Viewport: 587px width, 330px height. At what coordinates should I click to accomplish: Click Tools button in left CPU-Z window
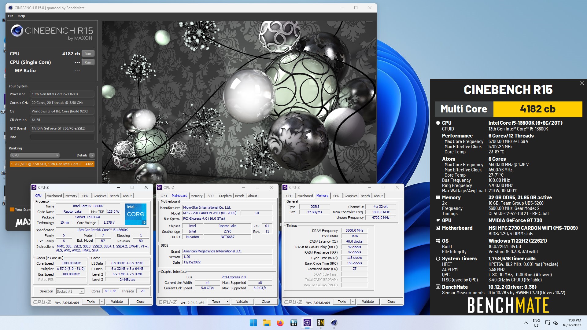tap(91, 302)
